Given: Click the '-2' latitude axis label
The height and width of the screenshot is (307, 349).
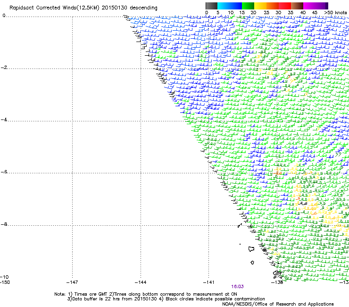Looking at the screenshot, I should click(4, 68).
